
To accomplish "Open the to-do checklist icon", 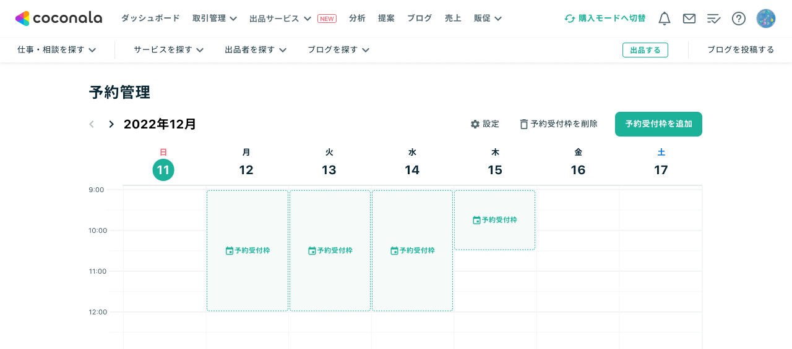I will (713, 19).
